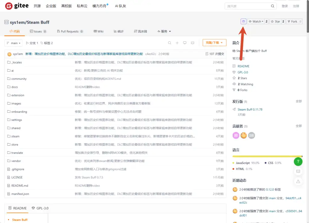Screen dimensions: 309x223
Task: Expand the Watch dropdown
Action: pos(256,21)
